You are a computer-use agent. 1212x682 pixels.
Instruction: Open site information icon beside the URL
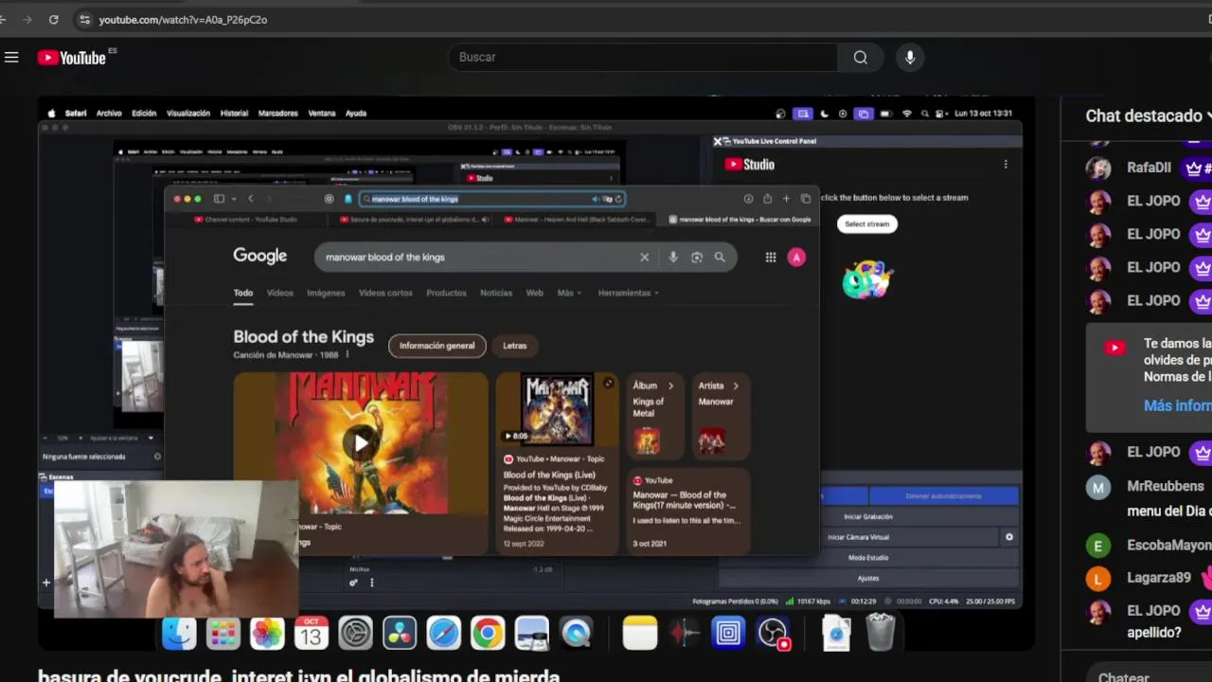[84, 19]
